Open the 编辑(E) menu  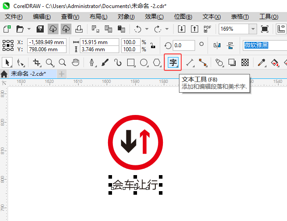tap(42, 17)
